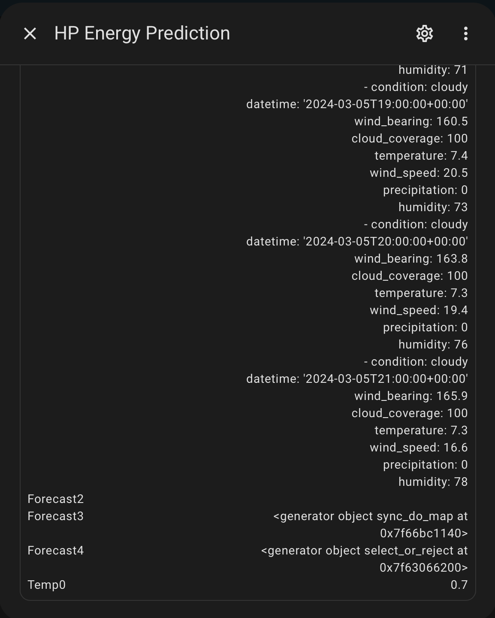
Task: Click the sync_do_map generator object value
Action: pyautogui.click(x=370, y=524)
